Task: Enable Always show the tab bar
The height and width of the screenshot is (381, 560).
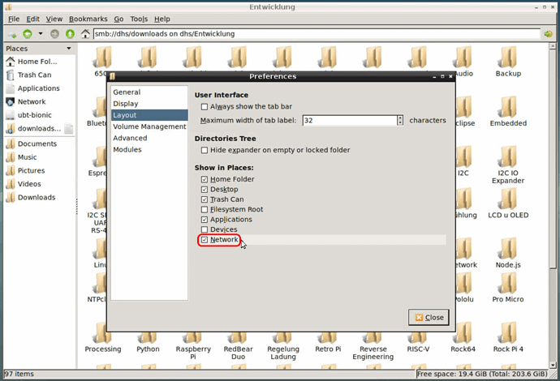Action: [205, 107]
